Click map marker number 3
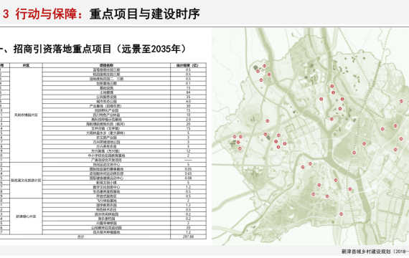The height and width of the screenshot is (258, 409). [x=342, y=99]
